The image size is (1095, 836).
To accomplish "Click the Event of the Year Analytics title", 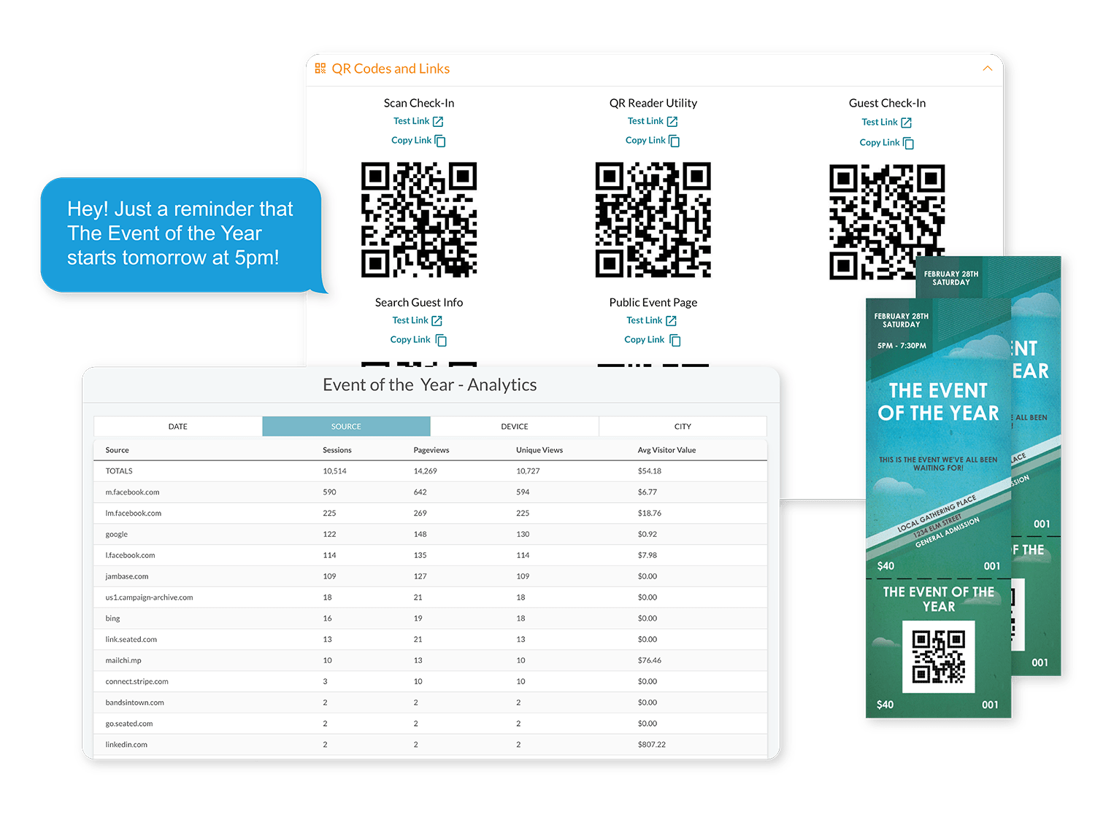I will 430,385.
